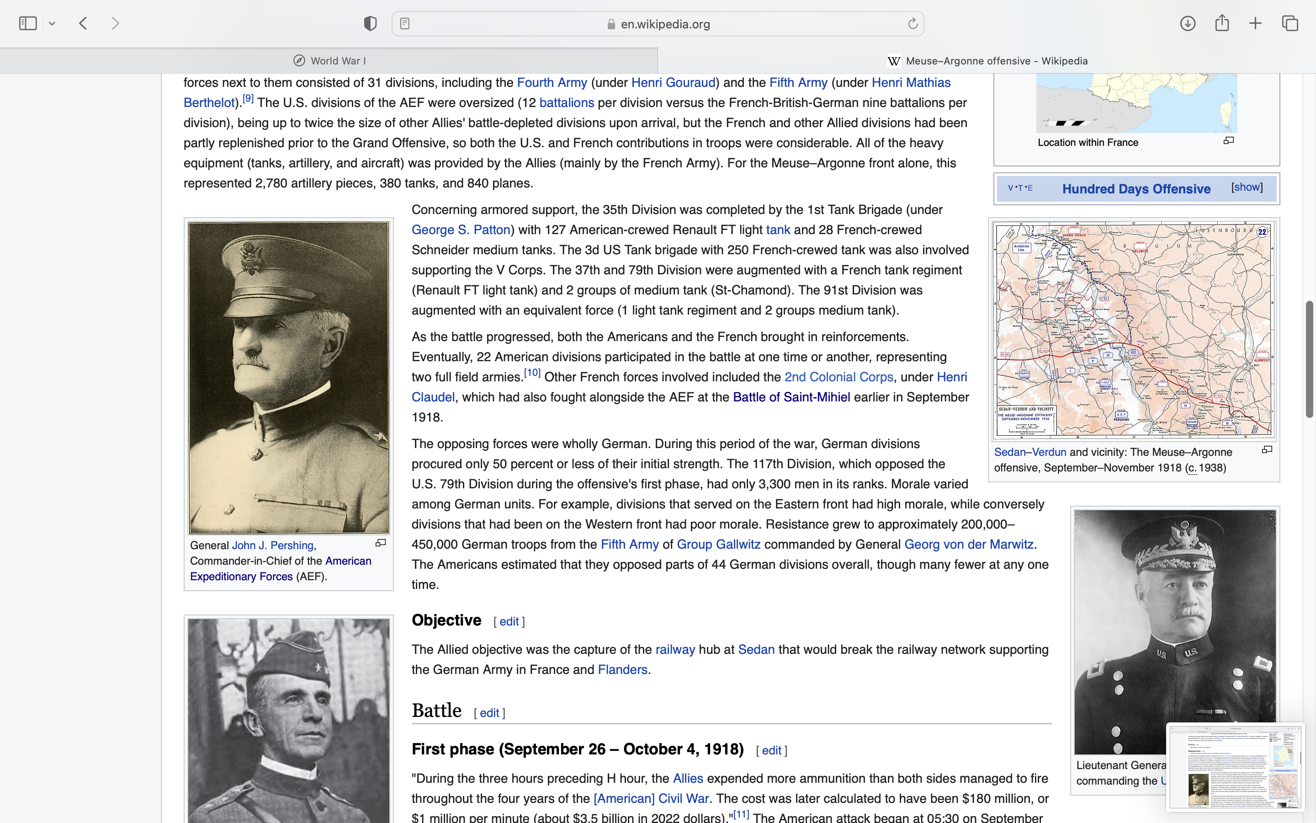Switch to the World War I tab
The height and width of the screenshot is (823, 1316).
pyautogui.click(x=329, y=61)
